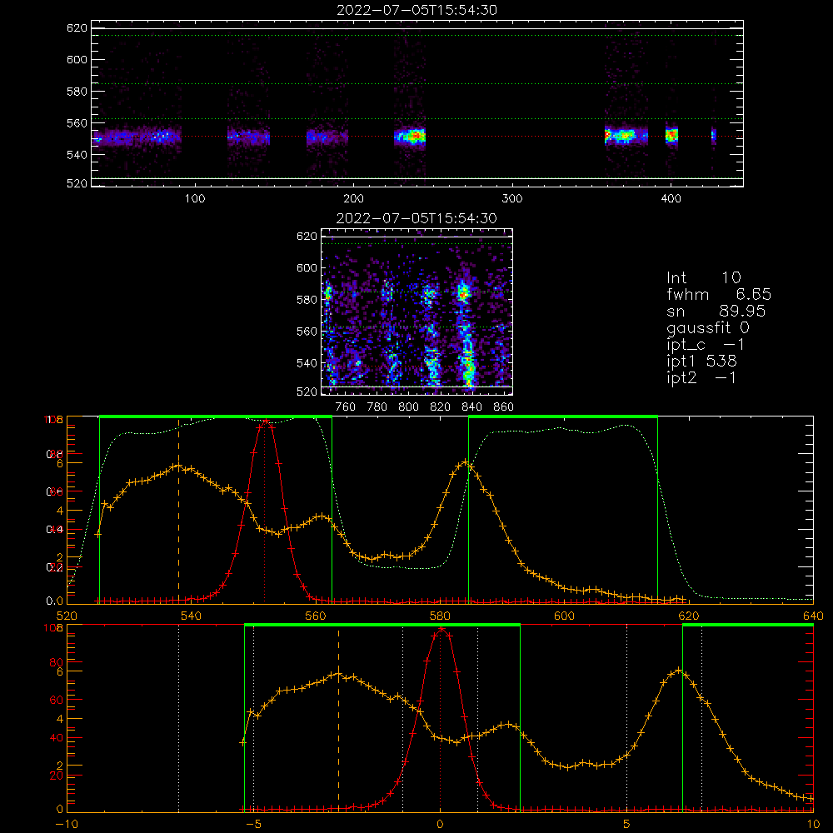Click bright blob near 400 in top spectrogram
Screen dimensions: 833x833
pyautogui.click(x=672, y=136)
